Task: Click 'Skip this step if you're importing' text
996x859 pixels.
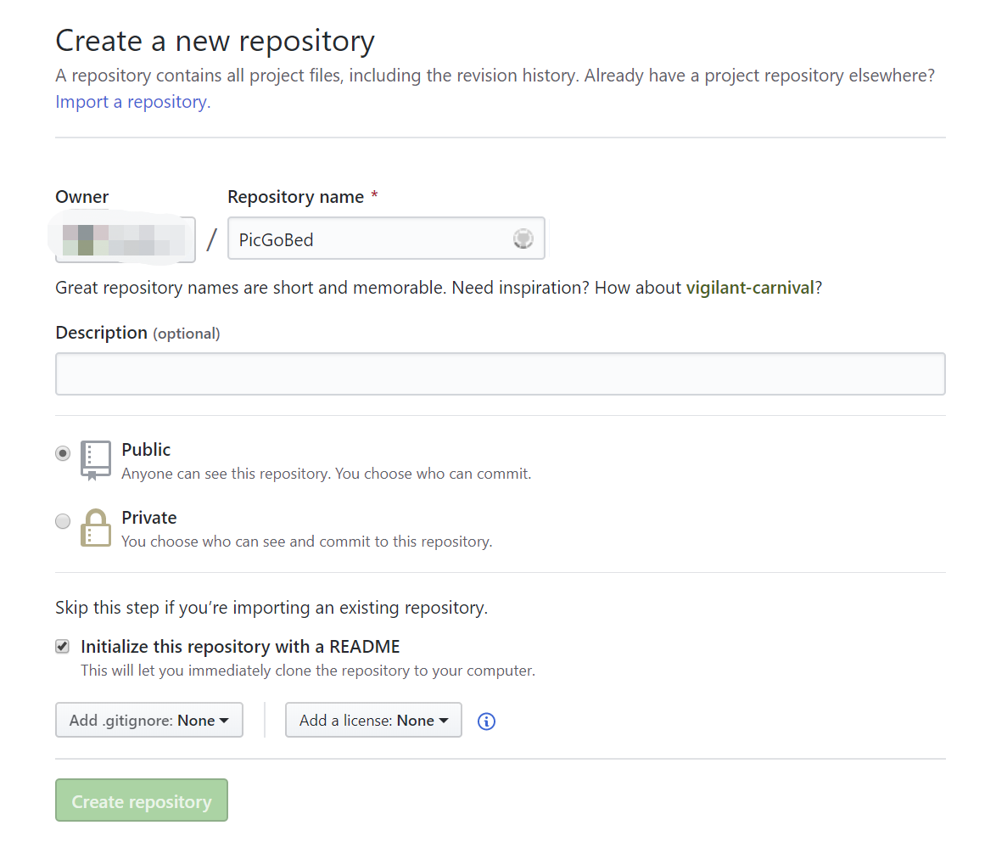Action: 271,608
